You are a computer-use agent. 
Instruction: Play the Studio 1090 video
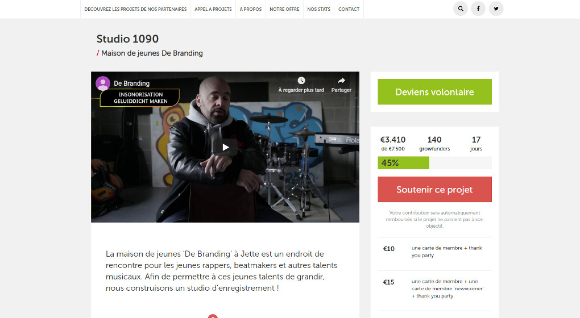(225, 148)
